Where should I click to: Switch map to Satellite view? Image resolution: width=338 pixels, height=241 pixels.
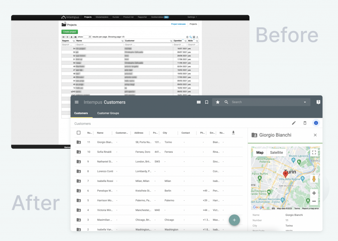point(276,153)
